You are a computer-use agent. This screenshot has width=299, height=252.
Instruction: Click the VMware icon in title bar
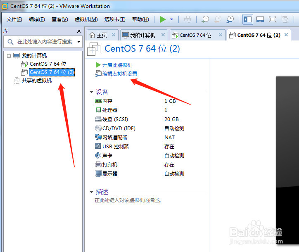(x=5, y=6)
